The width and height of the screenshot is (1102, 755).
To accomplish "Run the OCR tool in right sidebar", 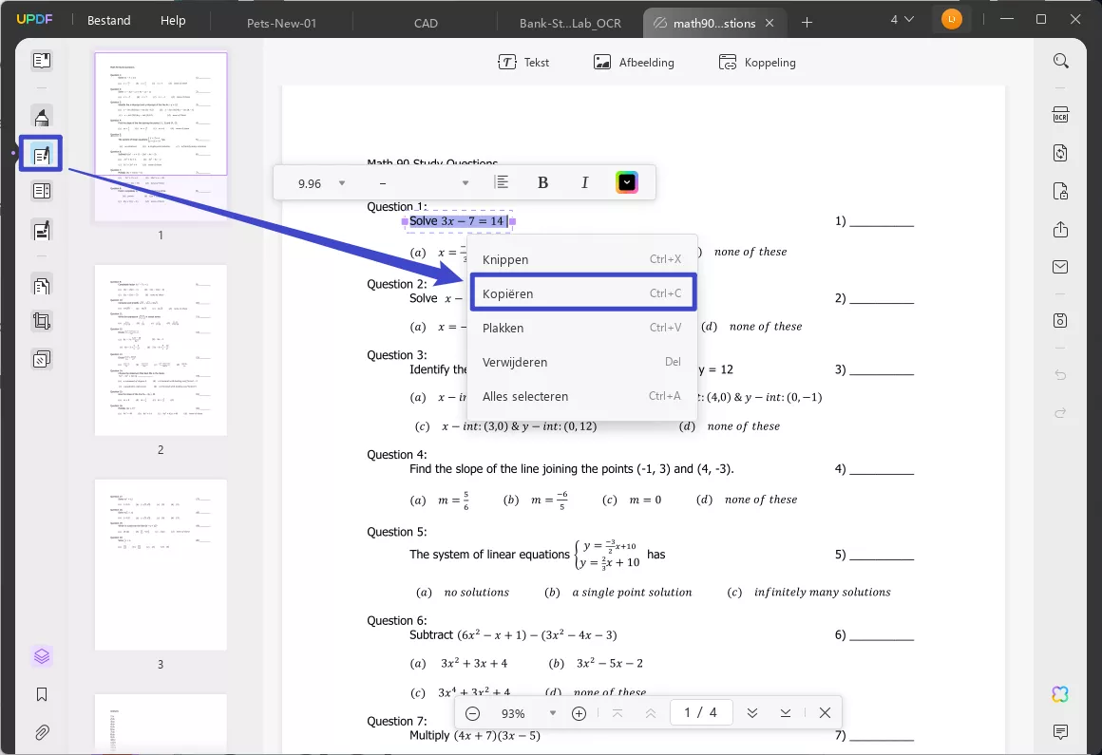I will pyautogui.click(x=1060, y=115).
